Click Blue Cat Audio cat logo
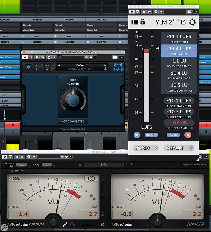This screenshot has height=232, width=211. [118, 67]
